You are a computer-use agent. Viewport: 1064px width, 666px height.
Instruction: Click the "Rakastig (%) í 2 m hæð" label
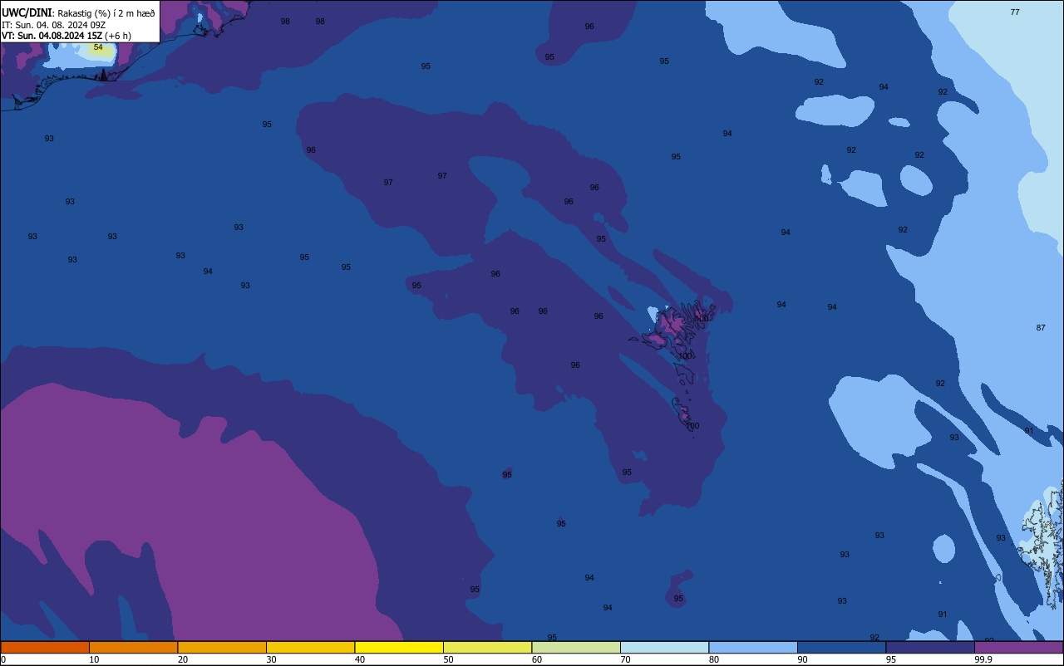(106, 12)
